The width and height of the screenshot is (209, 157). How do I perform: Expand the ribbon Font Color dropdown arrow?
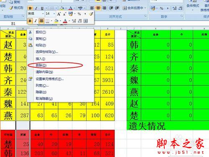(74, 8)
